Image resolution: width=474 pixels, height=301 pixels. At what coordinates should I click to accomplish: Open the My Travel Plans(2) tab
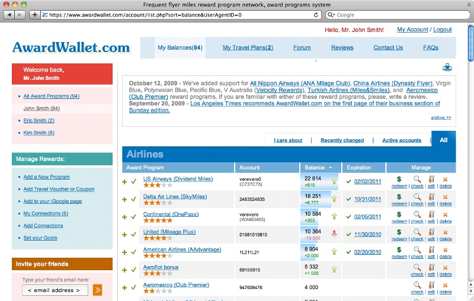click(x=248, y=47)
